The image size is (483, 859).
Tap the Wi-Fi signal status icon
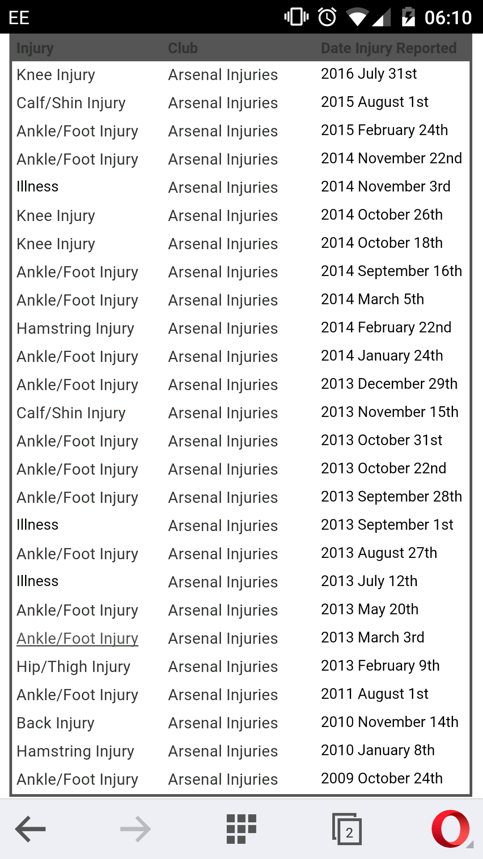(357, 17)
